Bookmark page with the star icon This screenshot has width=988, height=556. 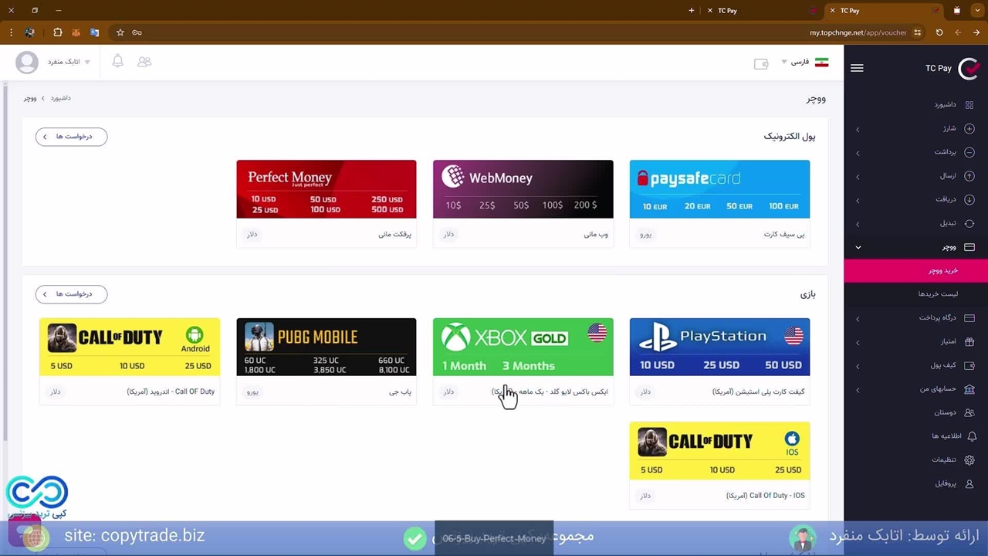tap(120, 32)
